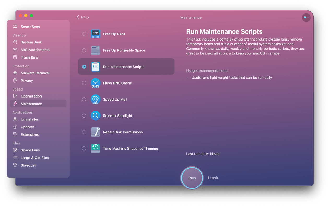Click the Optimization sliders icon
Image resolution: width=329 pixels, height=206 pixels.
(15, 96)
